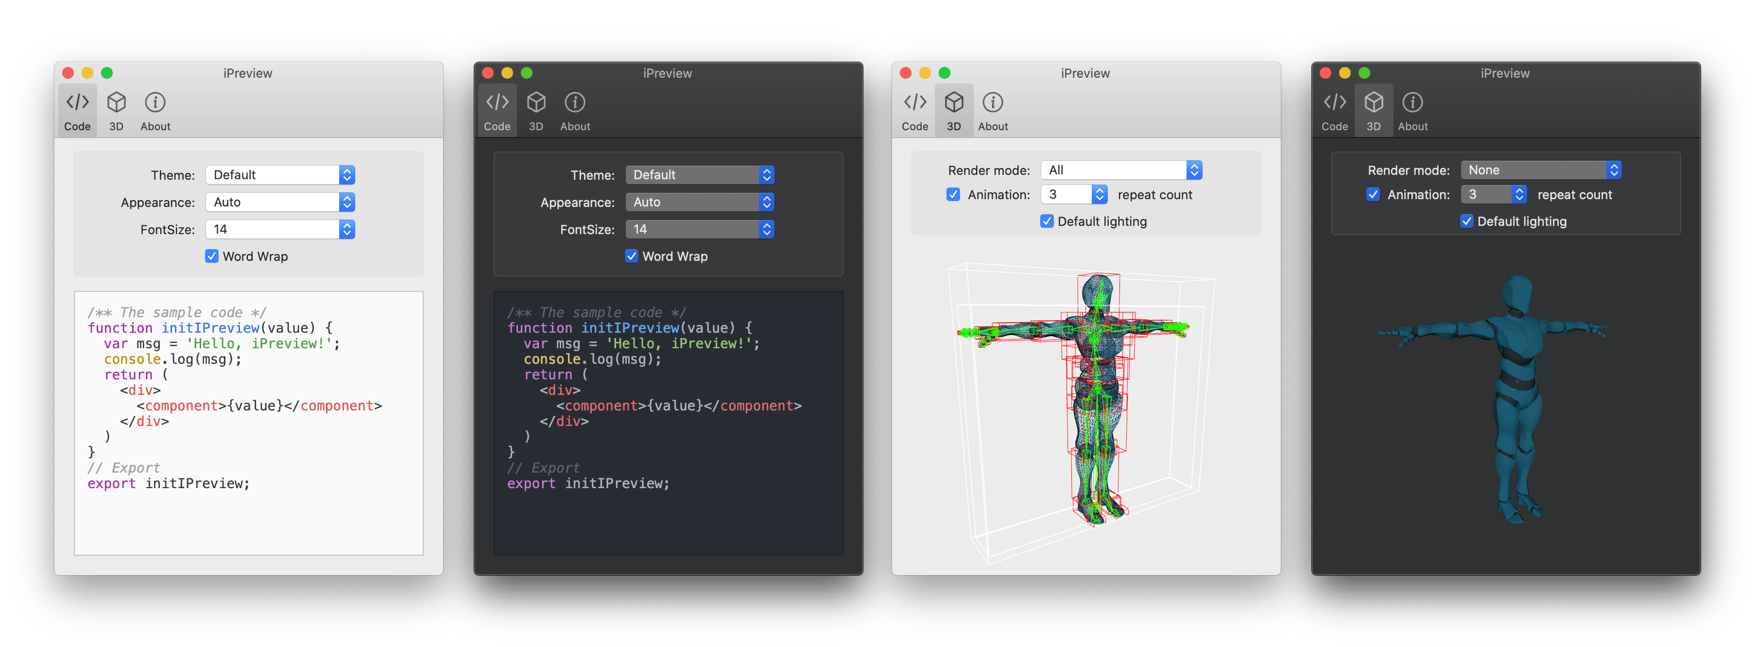The width and height of the screenshot is (1755, 647).
Task: Toggle the Animation checkbox in the light wireframe window
Action: (953, 195)
